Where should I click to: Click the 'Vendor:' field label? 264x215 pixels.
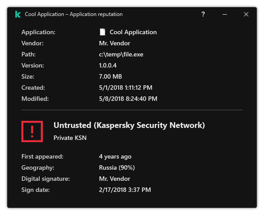pos(33,43)
